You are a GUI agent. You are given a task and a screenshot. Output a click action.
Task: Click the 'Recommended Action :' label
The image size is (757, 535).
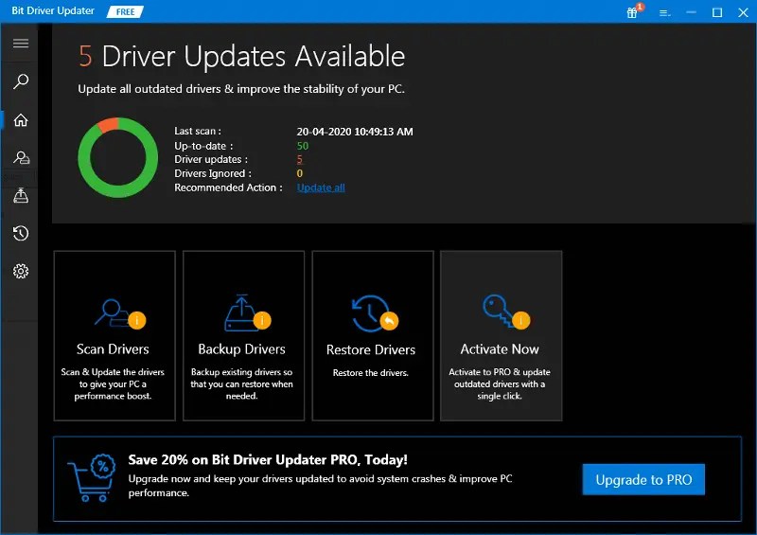[228, 187]
